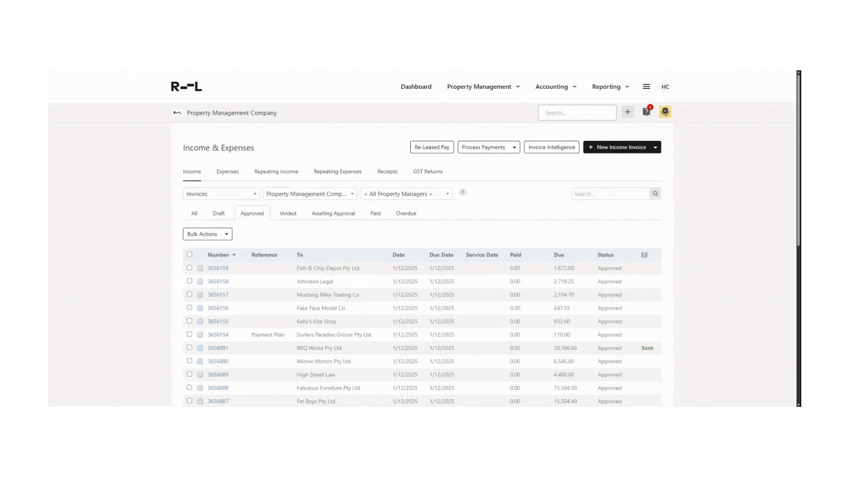Open help notifications with badge 5
849x477 pixels.
pos(646,112)
